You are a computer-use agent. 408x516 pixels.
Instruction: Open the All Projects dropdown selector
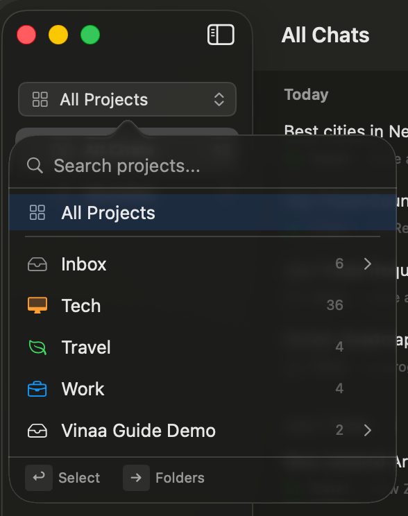[127, 99]
